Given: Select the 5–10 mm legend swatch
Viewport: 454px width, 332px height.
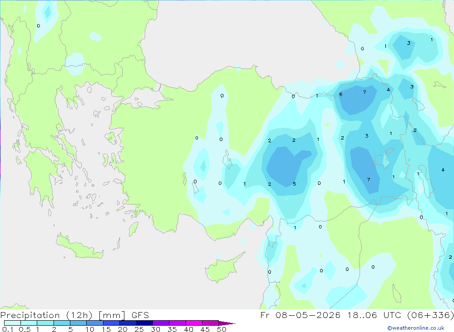Looking at the screenshot, I should tap(79, 323).
